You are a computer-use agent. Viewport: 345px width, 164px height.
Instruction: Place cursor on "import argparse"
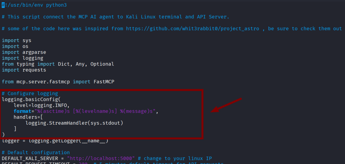coord(24,52)
